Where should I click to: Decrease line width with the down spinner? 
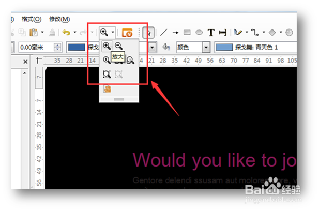(x=57, y=50)
